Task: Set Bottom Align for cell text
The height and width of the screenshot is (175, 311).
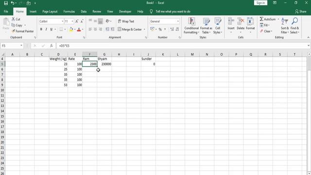Action: [x=101, y=21]
